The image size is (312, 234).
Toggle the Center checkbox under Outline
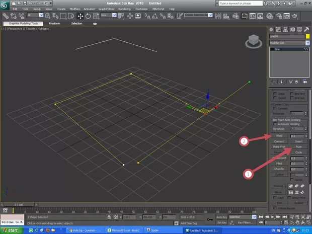[293, 179]
